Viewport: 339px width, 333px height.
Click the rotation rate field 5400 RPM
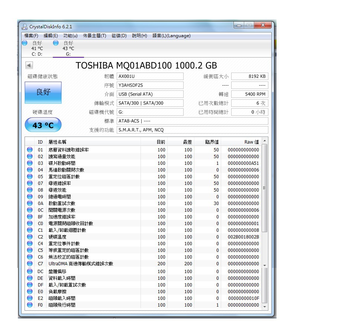(x=250, y=94)
